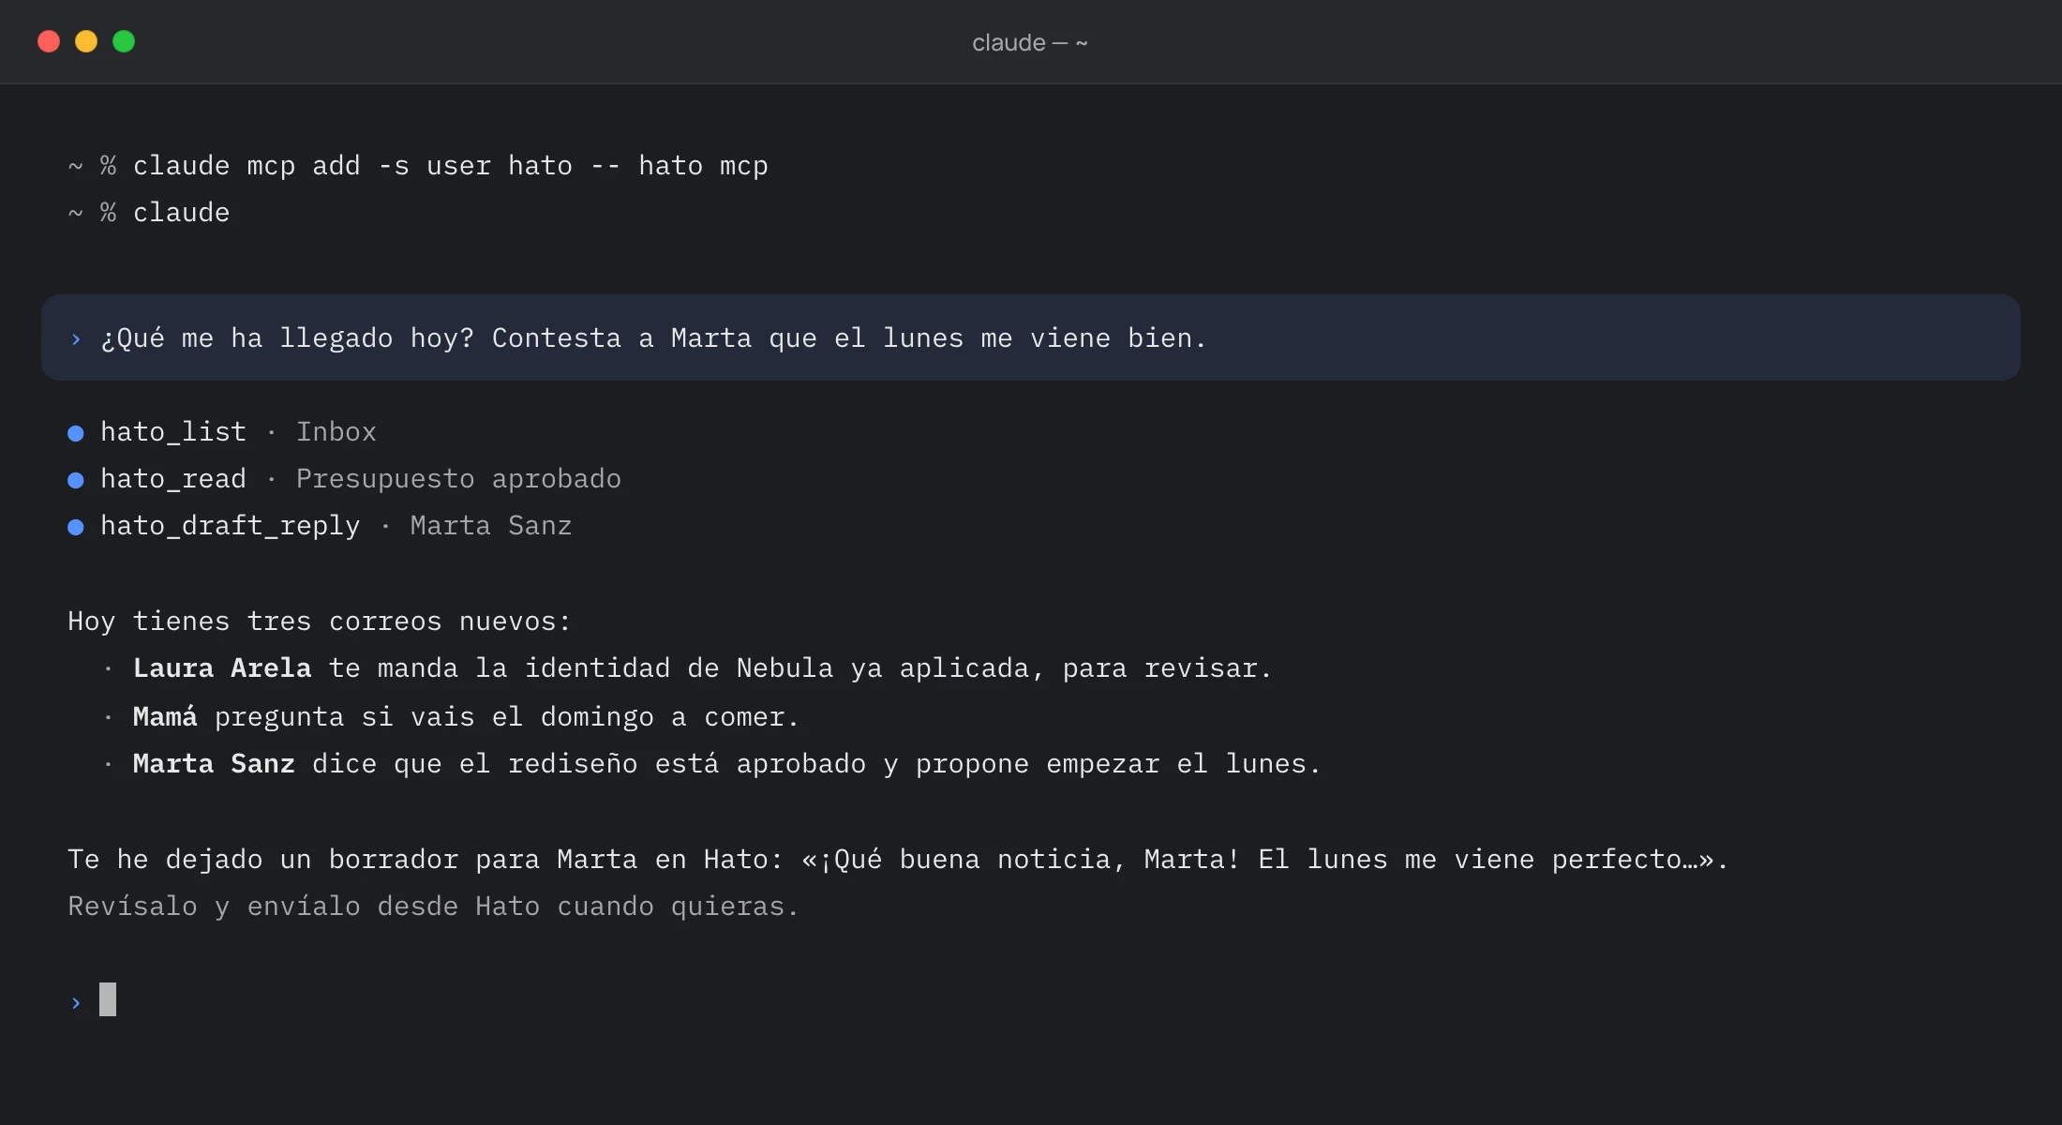Viewport: 2062px width, 1125px height.
Task: Click the window title 'claude — ~'
Action: 1030,43
